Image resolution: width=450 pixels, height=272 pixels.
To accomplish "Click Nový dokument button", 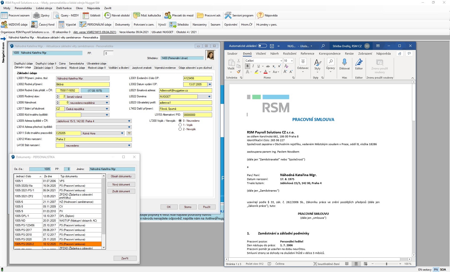I will (x=121, y=184).
